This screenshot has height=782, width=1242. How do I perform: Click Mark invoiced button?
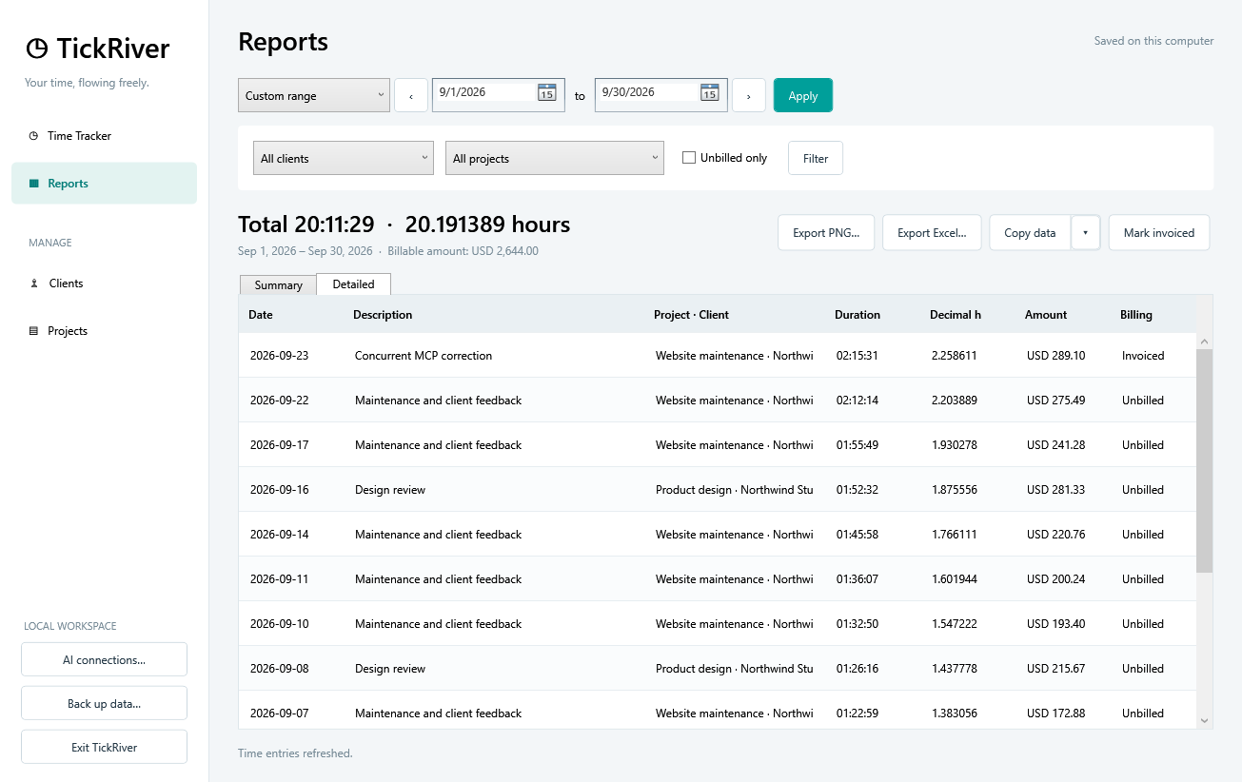point(1159,233)
